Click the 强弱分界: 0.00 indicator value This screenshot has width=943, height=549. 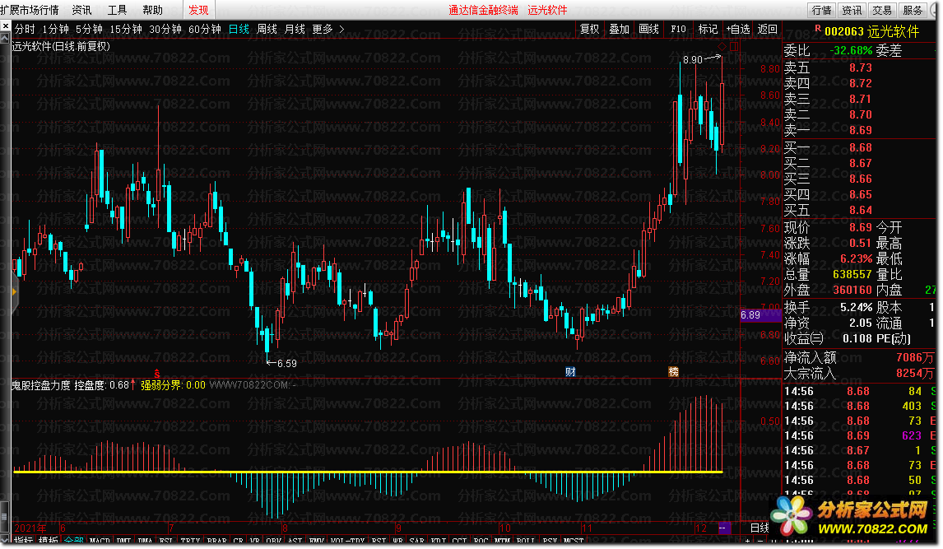(173, 385)
